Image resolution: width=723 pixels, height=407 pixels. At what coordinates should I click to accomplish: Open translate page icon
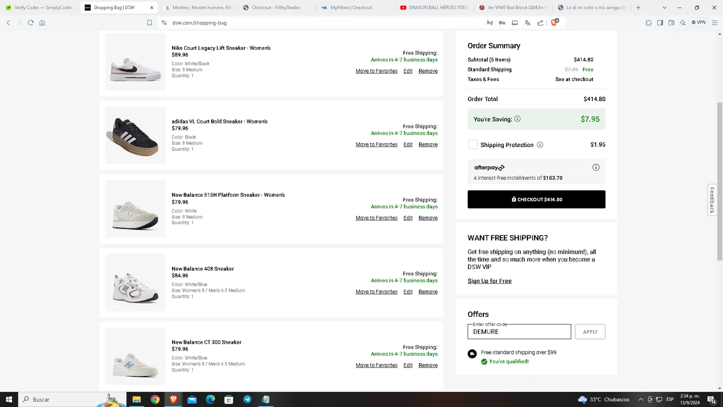[527, 23]
